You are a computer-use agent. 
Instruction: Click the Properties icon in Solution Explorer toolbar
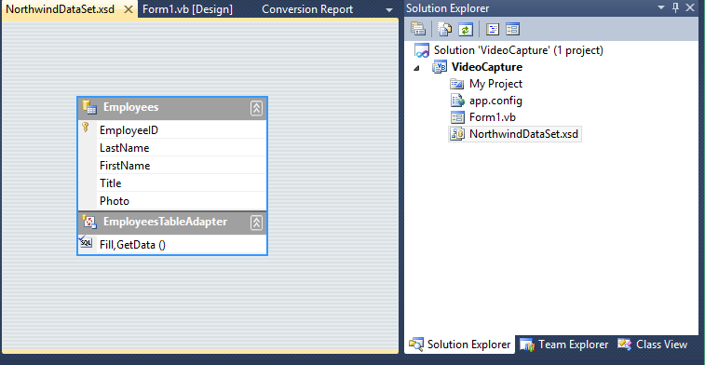coord(418,29)
